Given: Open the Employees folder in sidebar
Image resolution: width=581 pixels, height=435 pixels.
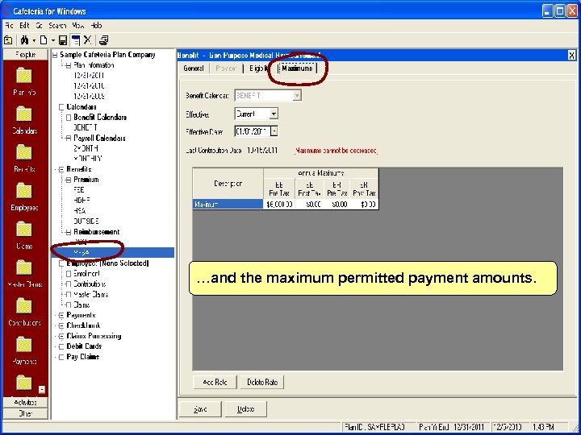Looking at the screenshot, I should (x=24, y=197).
